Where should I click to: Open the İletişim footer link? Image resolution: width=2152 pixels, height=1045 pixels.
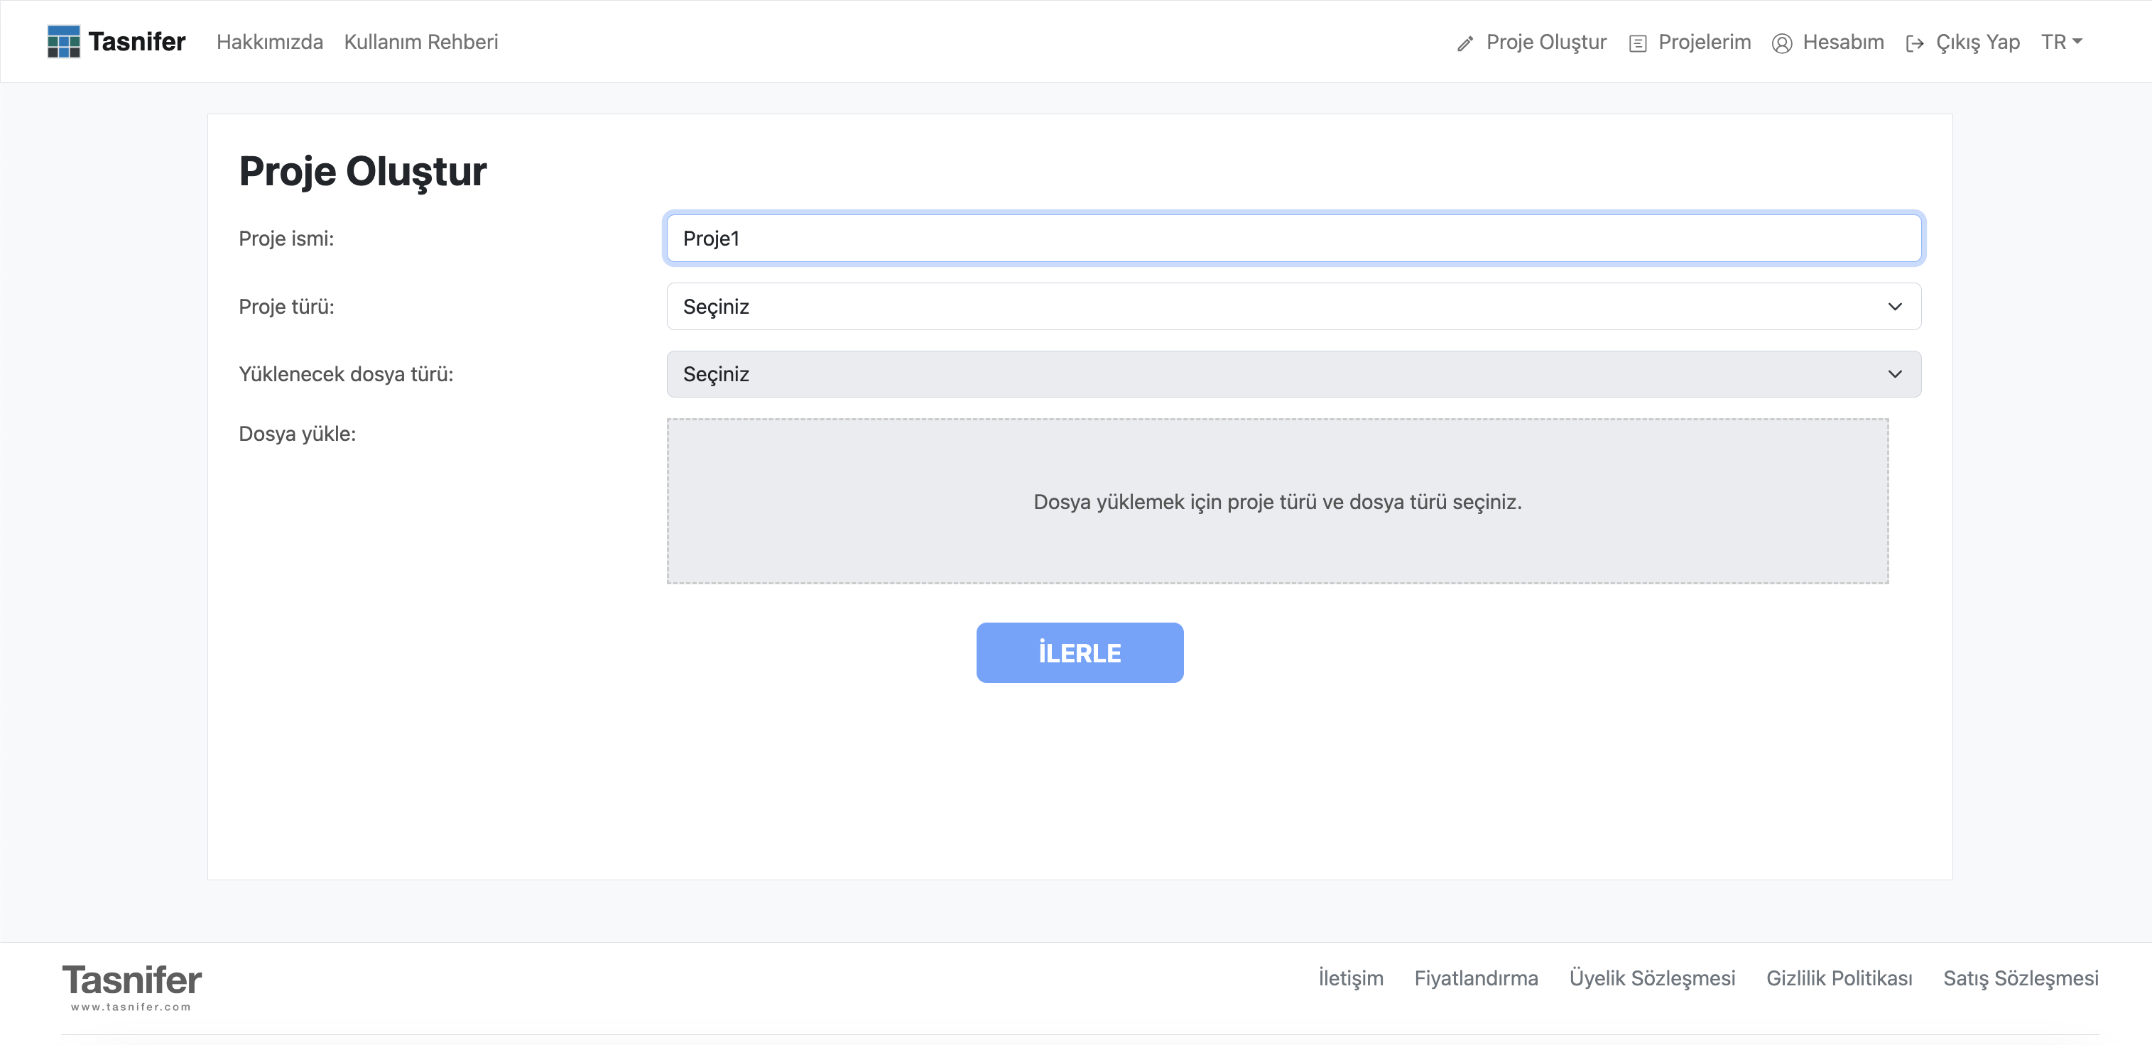click(1351, 978)
